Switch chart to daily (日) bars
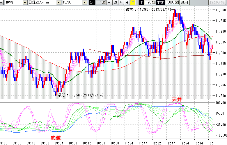Screen dimensions: 227x145 [109, 3]
